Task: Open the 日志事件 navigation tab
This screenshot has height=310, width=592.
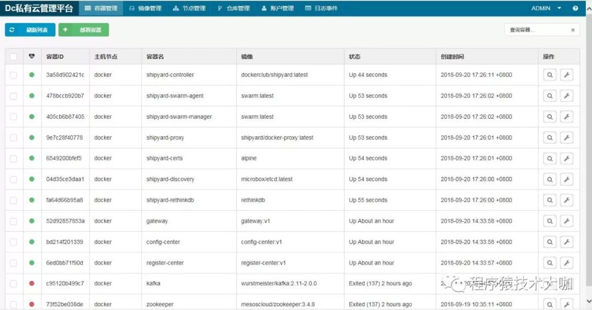Action: coord(321,8)
